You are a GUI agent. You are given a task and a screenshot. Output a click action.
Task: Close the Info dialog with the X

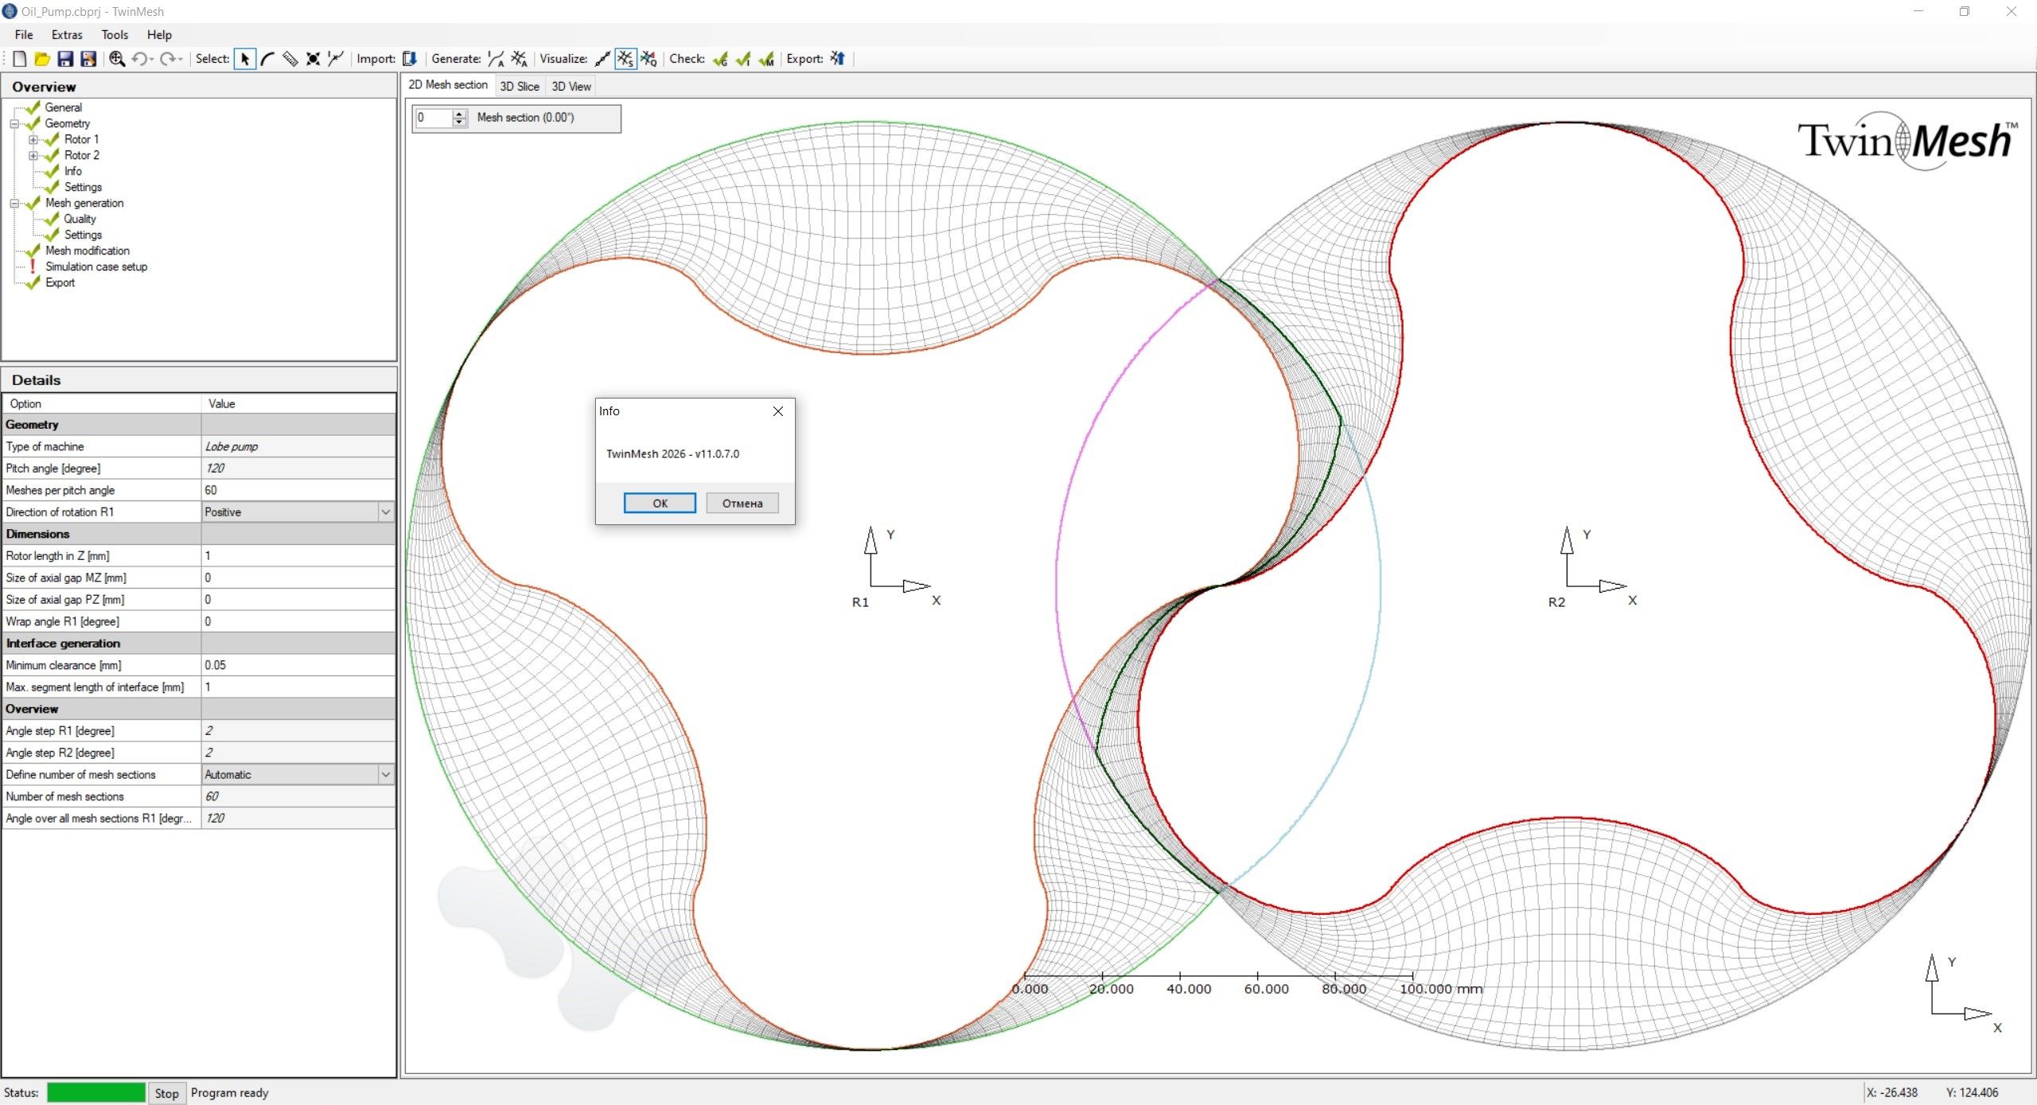[x=778, y=411]
